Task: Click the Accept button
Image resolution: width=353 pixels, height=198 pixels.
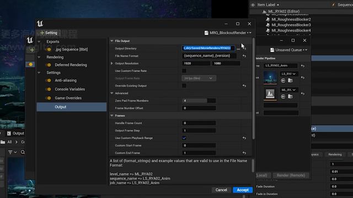Action: [x=243, y=190]
